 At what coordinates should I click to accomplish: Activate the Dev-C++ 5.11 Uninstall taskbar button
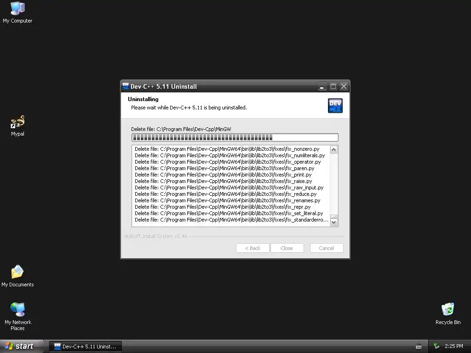(85, 347)
